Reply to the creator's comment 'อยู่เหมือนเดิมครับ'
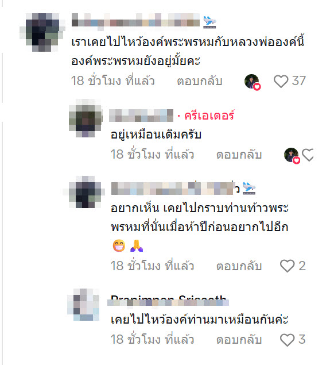The image size is (334, 365). [x=239, y=155]
